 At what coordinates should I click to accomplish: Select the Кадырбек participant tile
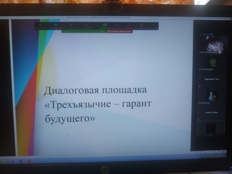click(212, 79)
